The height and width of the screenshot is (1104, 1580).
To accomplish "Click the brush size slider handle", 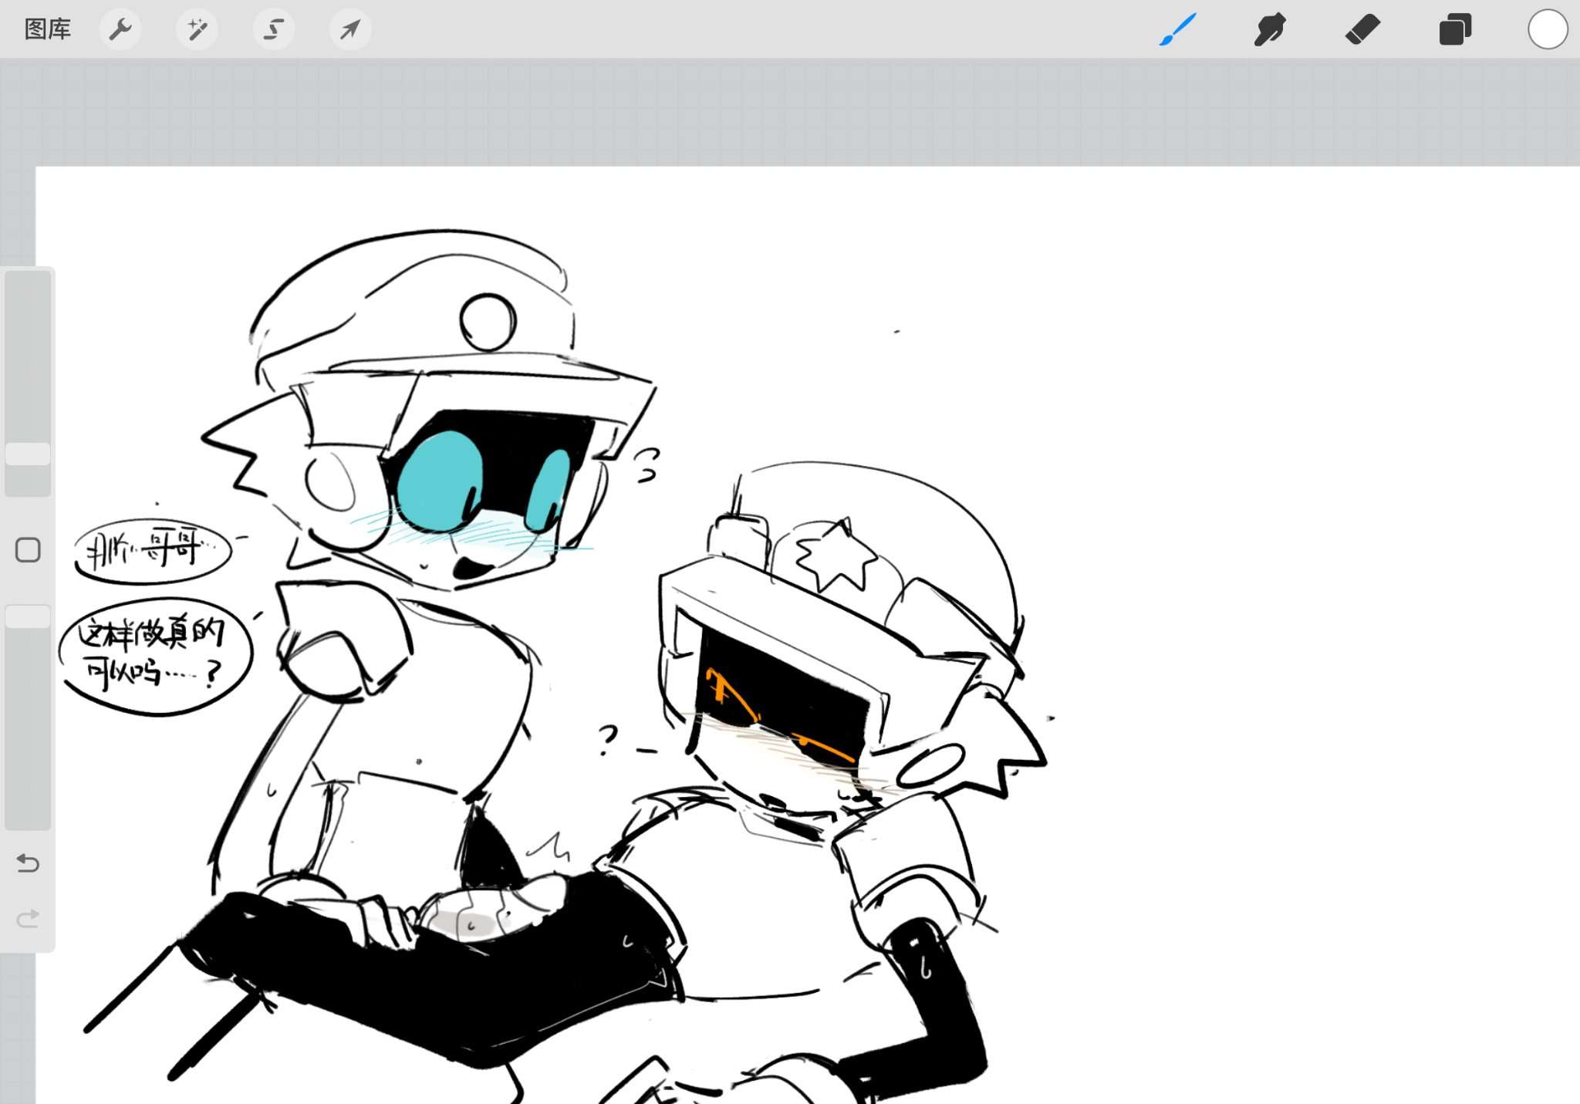I will [x=28, y=454].
